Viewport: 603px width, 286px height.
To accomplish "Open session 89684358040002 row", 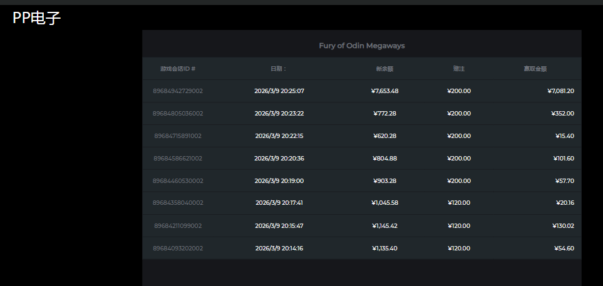I will coord(178,203).
